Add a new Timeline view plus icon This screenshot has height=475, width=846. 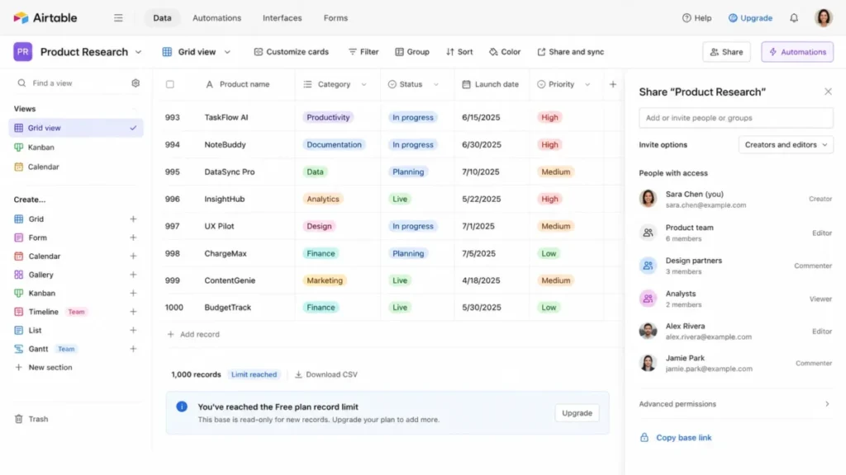point(133,312)
